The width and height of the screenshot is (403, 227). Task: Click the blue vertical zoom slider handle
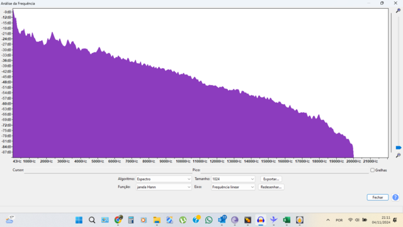[x=399, y=148]
